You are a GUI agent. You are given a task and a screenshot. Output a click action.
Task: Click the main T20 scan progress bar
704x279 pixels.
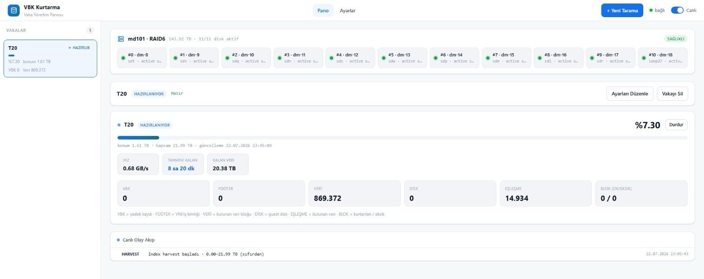(402, 138)
